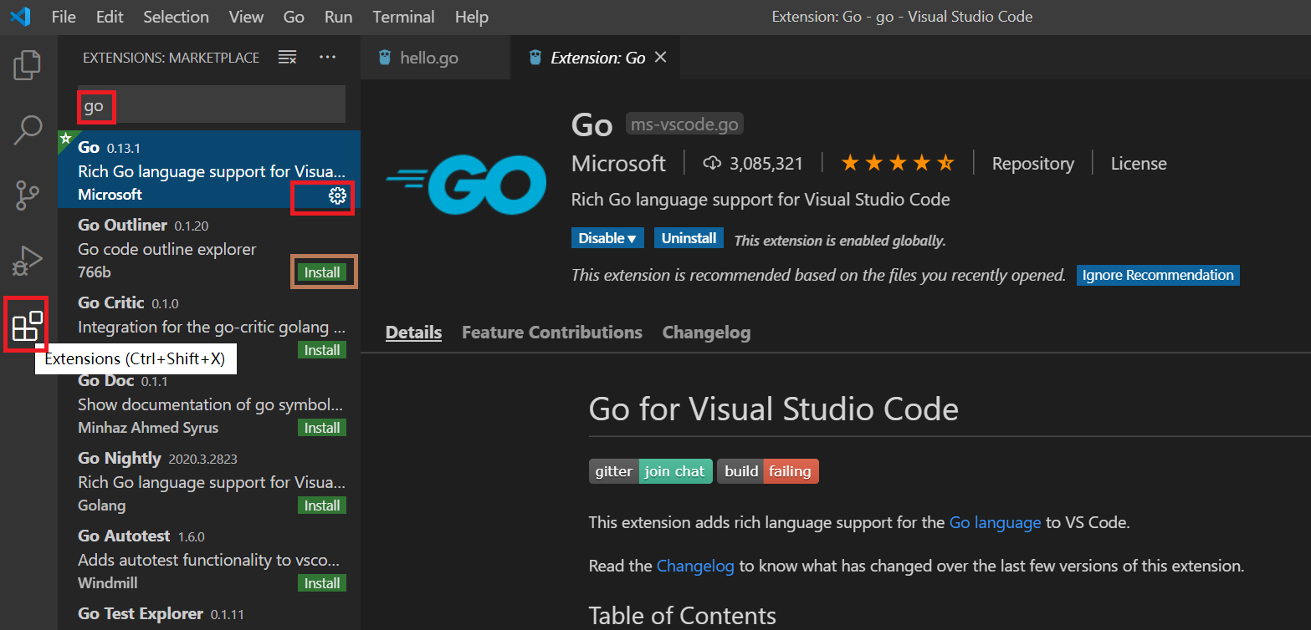Click the Ignore Recommendation button
This screenshot has width=1311, height=630.
(x=1158, y=275)
